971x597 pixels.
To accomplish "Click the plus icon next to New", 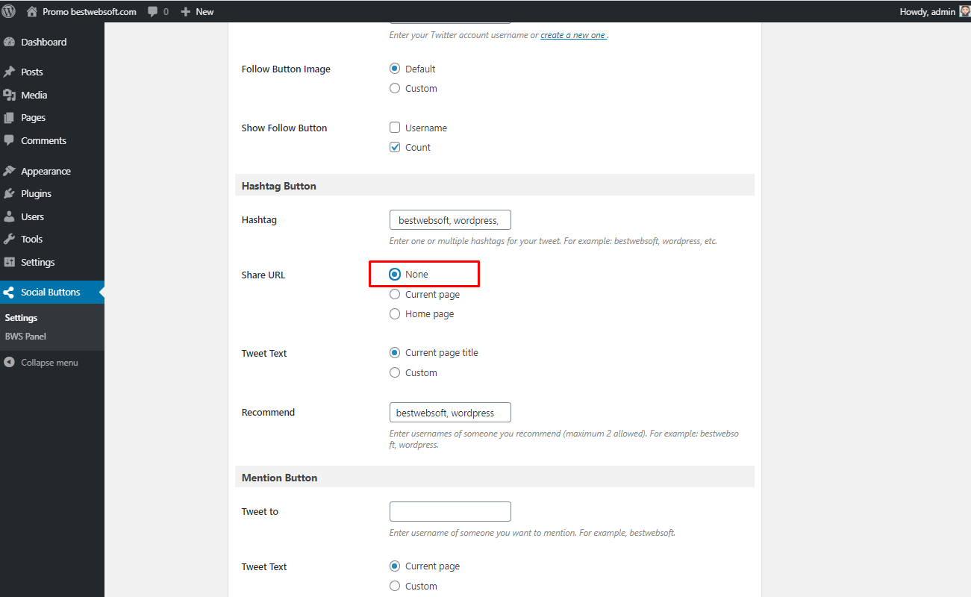I will 186,12.
